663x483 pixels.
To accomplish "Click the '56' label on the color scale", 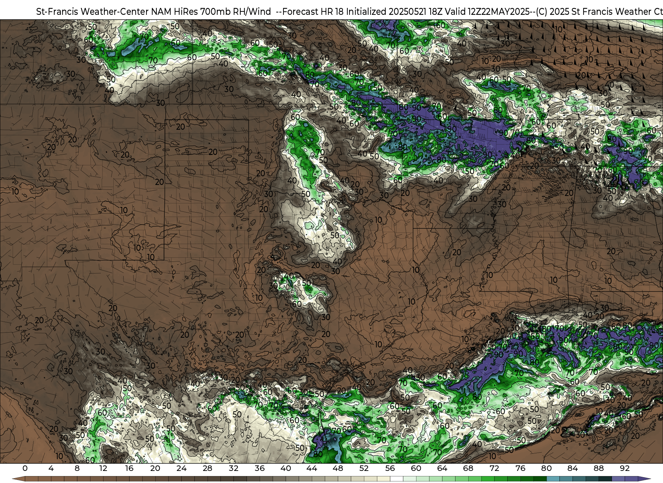I will [390, 468].
